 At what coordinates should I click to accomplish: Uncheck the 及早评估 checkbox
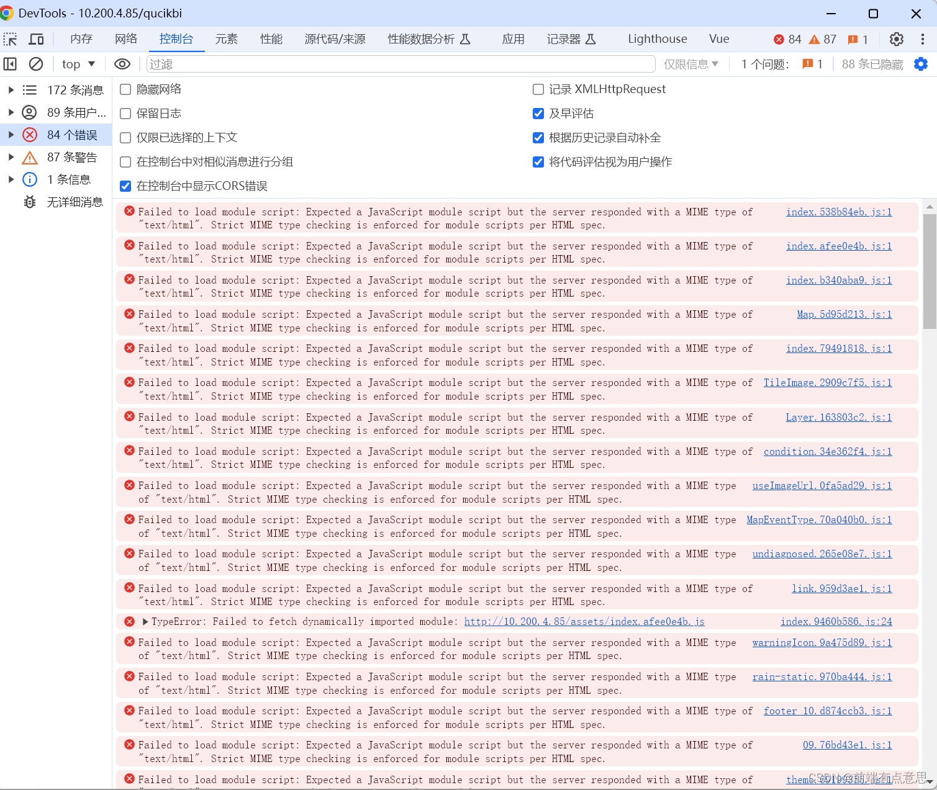coord(538,114)
